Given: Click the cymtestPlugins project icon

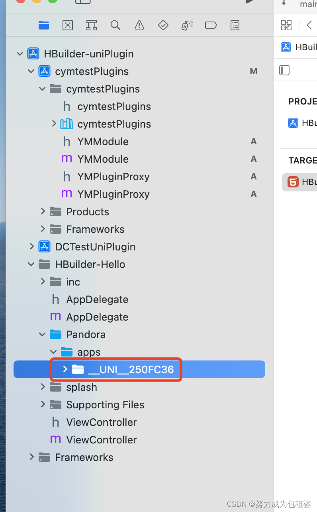Looking at the screenshot, I should point(44,71).
